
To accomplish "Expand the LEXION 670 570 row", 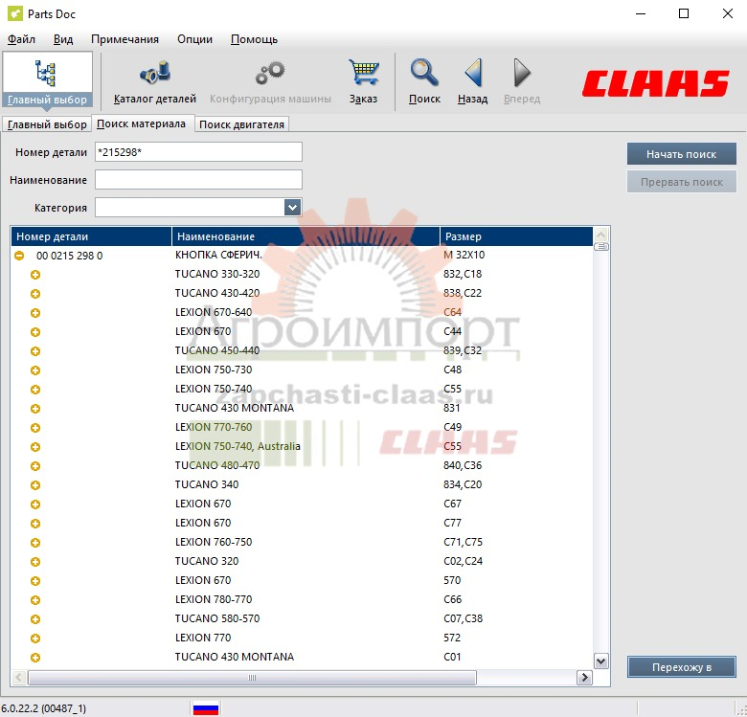I will pos(35,581).
